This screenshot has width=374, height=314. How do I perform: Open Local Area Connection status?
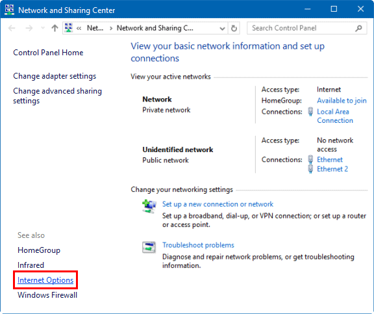(x=335, y=116)
